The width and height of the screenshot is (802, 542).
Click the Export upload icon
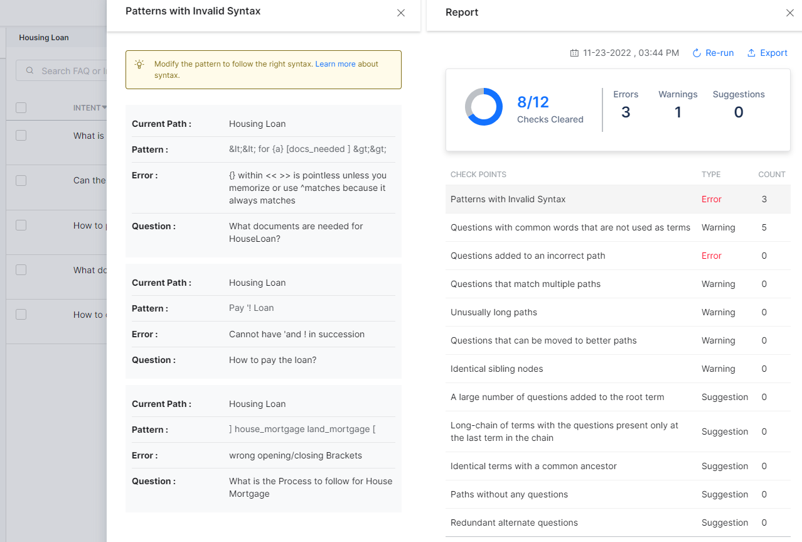coord(751,53)
